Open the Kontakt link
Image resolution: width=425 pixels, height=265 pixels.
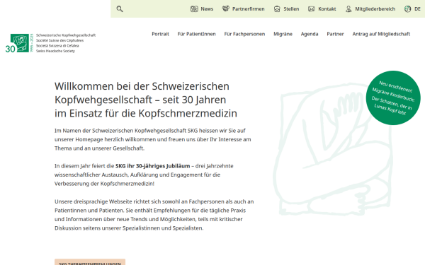pos(327,9)
